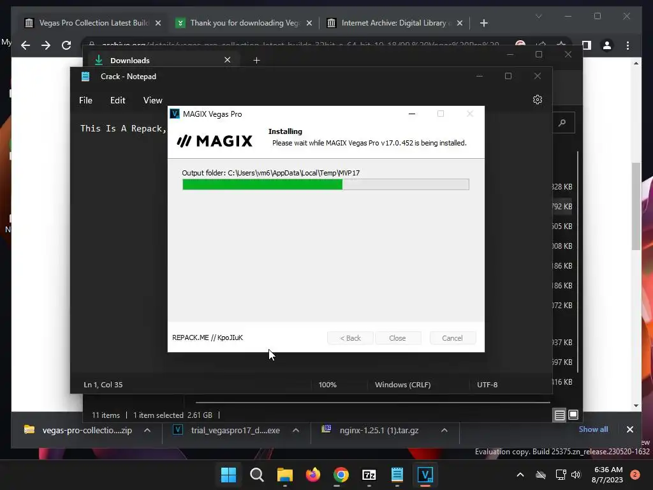Select the Downloads tab in File Explorer
653x490 pixels.
click(161, 61)
